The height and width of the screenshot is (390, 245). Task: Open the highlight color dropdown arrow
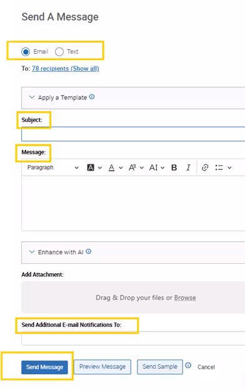coord(100,168)
